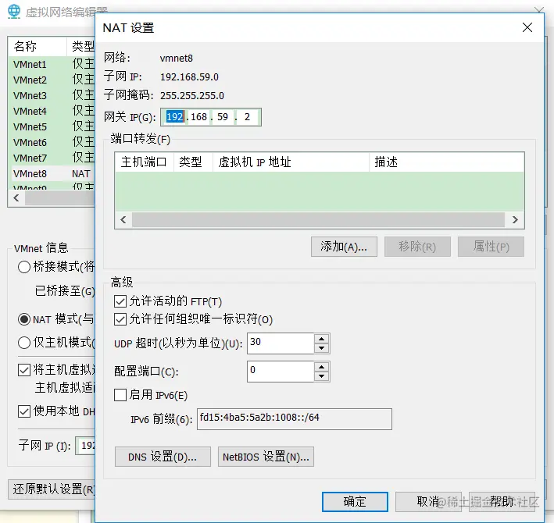Click subnet mask value 255.255.255.0
Viewport: 554px width, 523px height.
pos(192,96)
